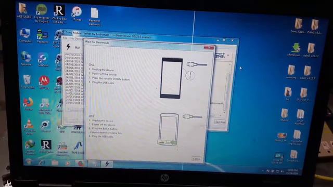333x187 pixels.
Task: Open the Internet Download Manager shortcut
Action: tap(30, 148)
